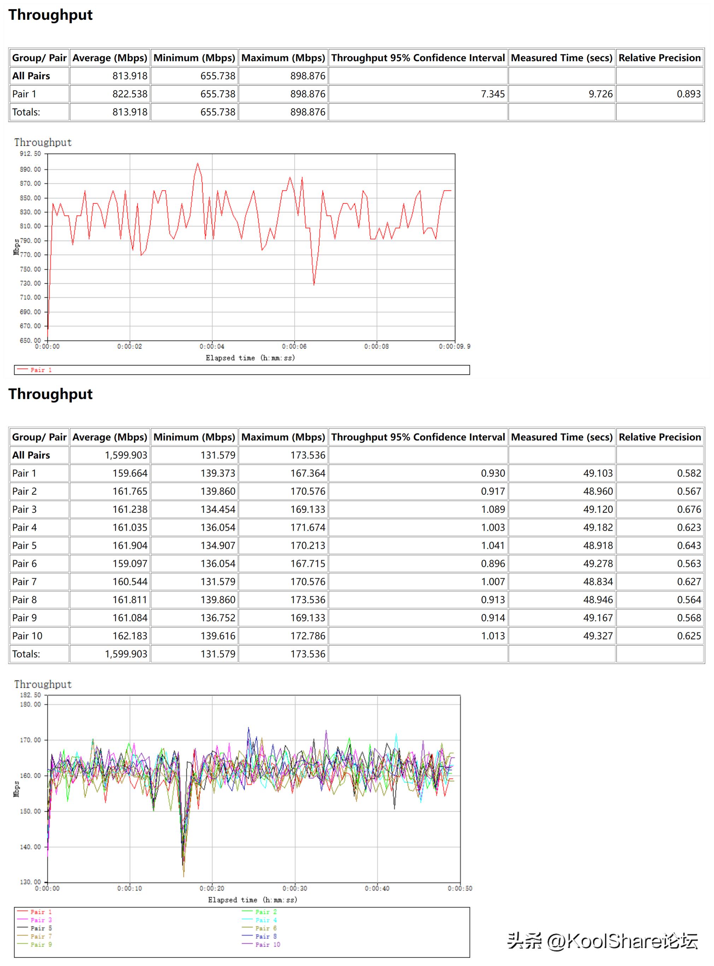Click the red Pair 1 legend swatch in first chart

click(x=23, y=369)
